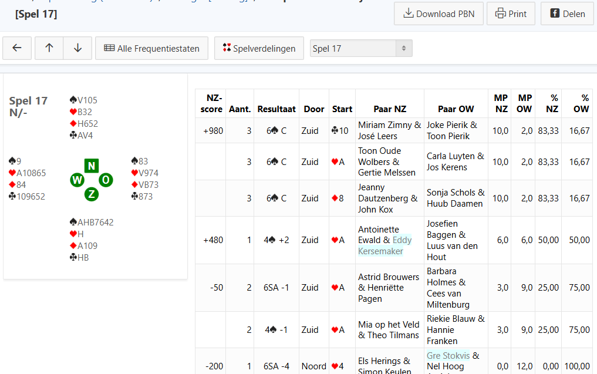597x374 pixels.
Task: Click Barbara Holmes & Cees van Miltenburg
Action: point(456,288)
